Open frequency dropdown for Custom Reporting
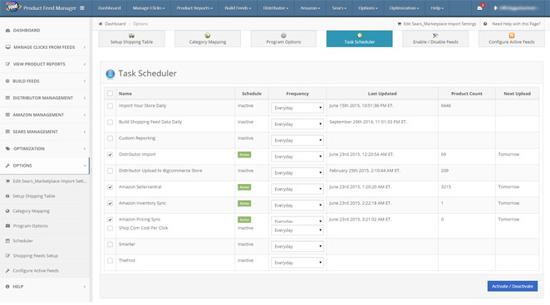550x305 pixels. [297, 140]
